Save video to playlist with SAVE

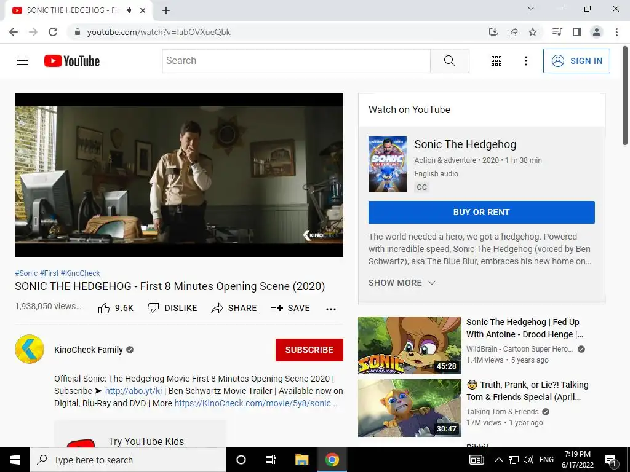[290, 308]
